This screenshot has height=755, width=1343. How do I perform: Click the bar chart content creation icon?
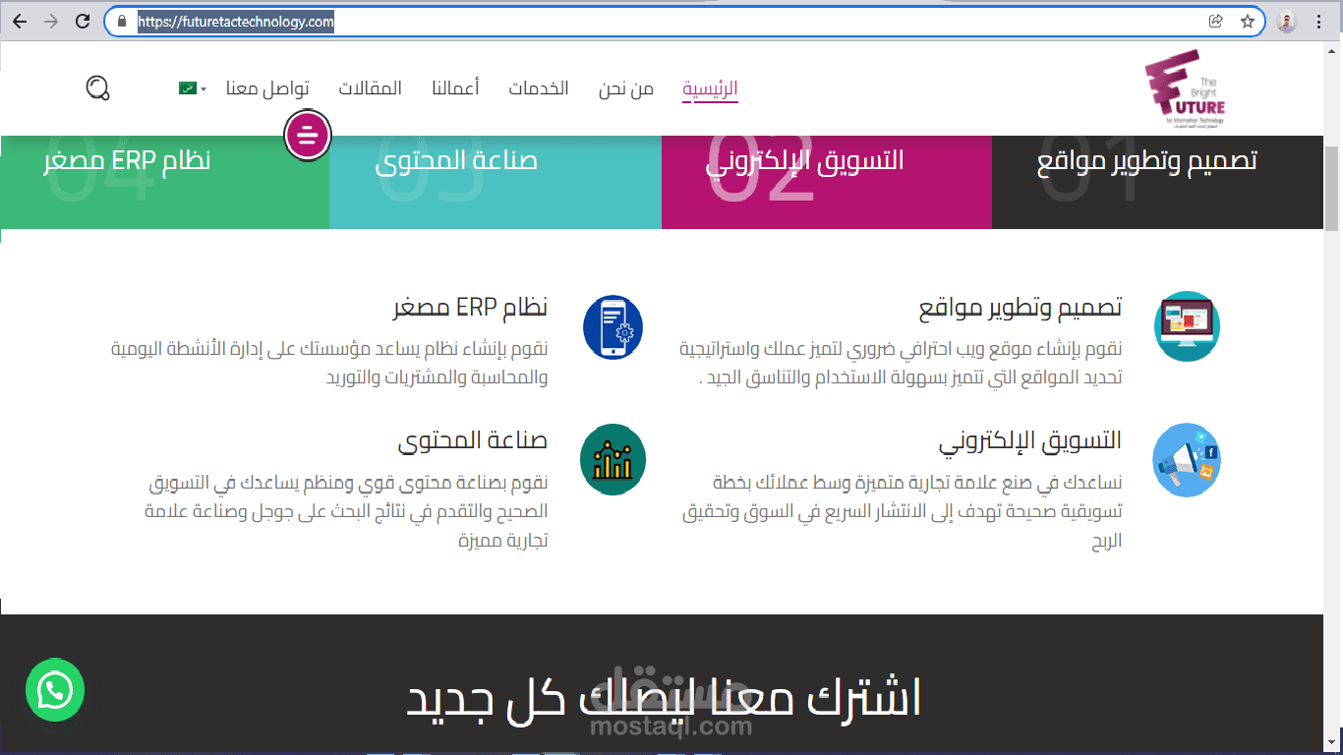(613, 459)
